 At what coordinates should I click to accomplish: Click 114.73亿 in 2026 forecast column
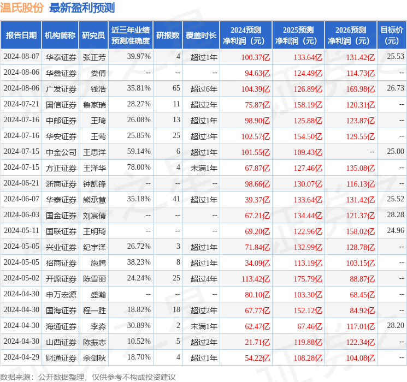point(361,73)
